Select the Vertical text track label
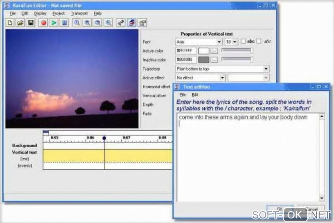The width and height of the screenshot is (334, 223). 25,152
